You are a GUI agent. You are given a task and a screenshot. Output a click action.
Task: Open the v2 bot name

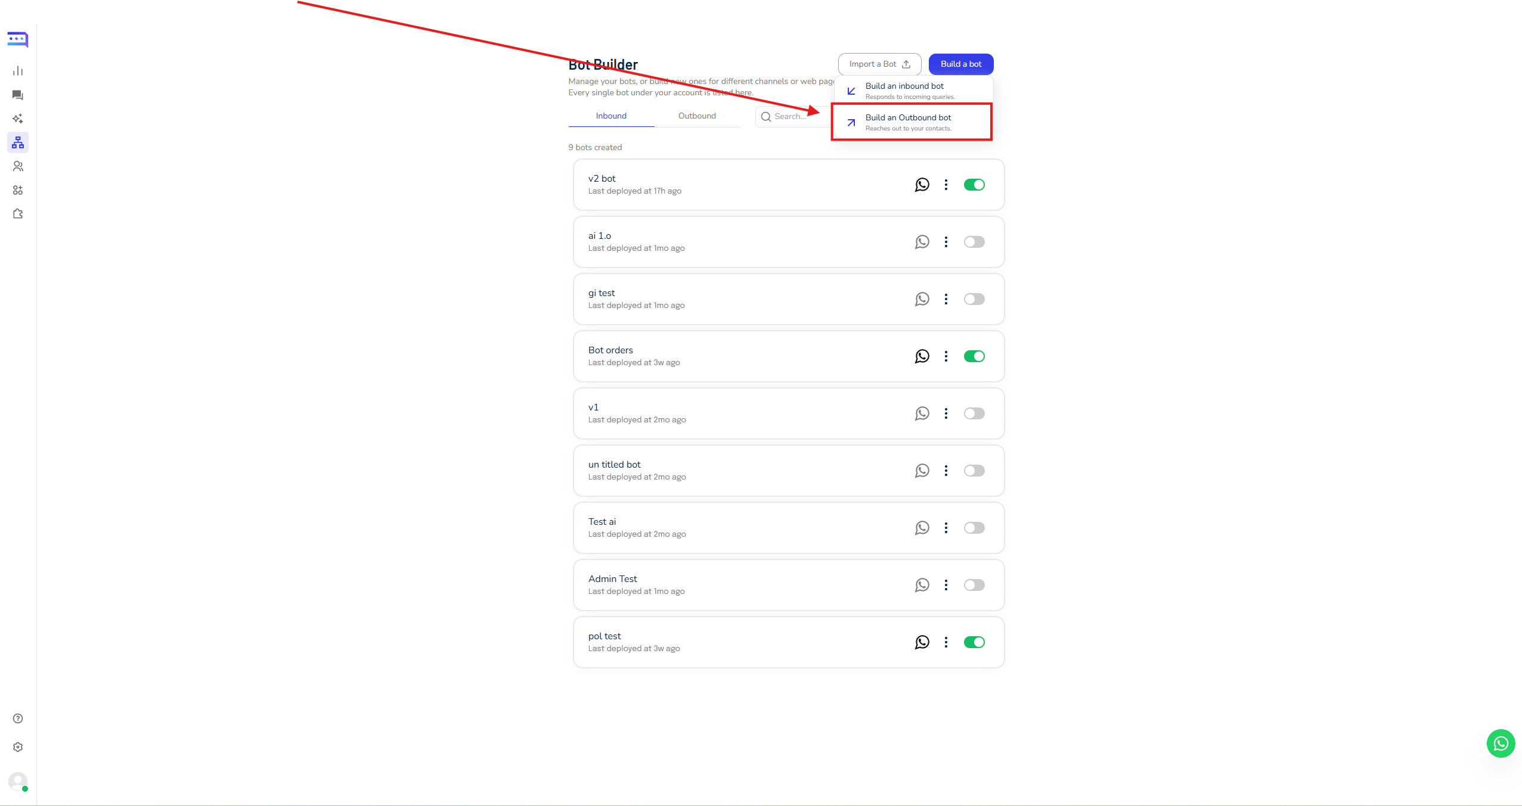pyautogui.click(x=602, y=178)
